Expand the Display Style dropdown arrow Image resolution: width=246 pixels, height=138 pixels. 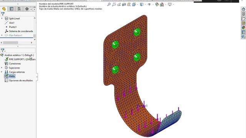[x=145, y=5]
